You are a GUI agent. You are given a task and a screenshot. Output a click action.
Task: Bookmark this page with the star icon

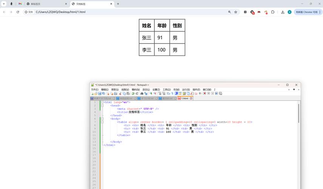pos(236,12)
